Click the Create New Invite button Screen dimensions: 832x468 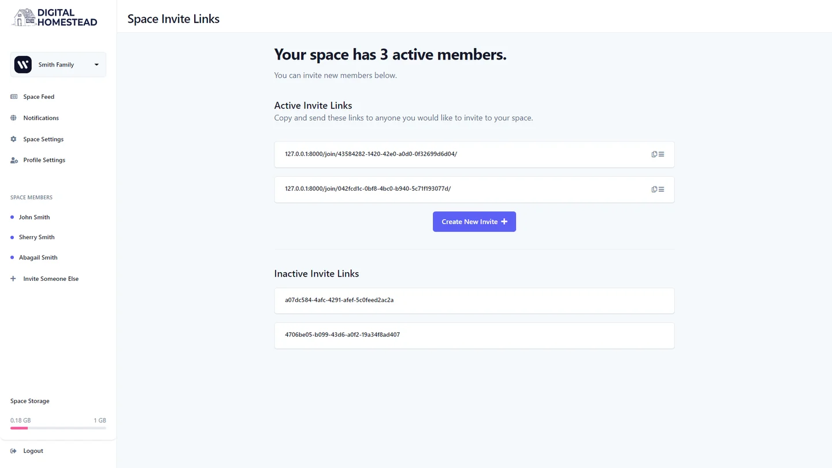tap(474, 222)
